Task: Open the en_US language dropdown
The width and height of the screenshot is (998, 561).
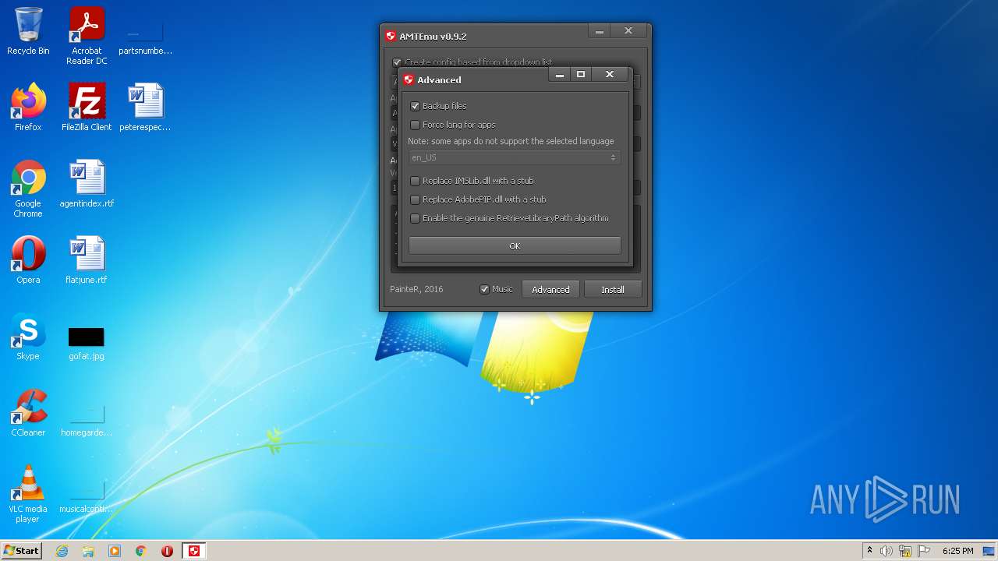Action: tap(514, 157)
